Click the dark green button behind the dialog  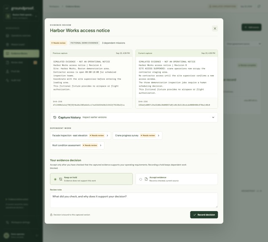click(x=251, y=27)
